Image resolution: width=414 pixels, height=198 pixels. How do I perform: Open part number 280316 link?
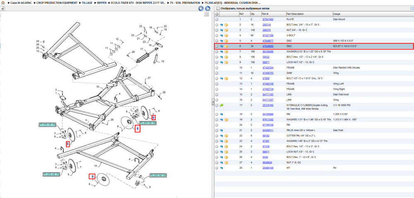point(266,25)
